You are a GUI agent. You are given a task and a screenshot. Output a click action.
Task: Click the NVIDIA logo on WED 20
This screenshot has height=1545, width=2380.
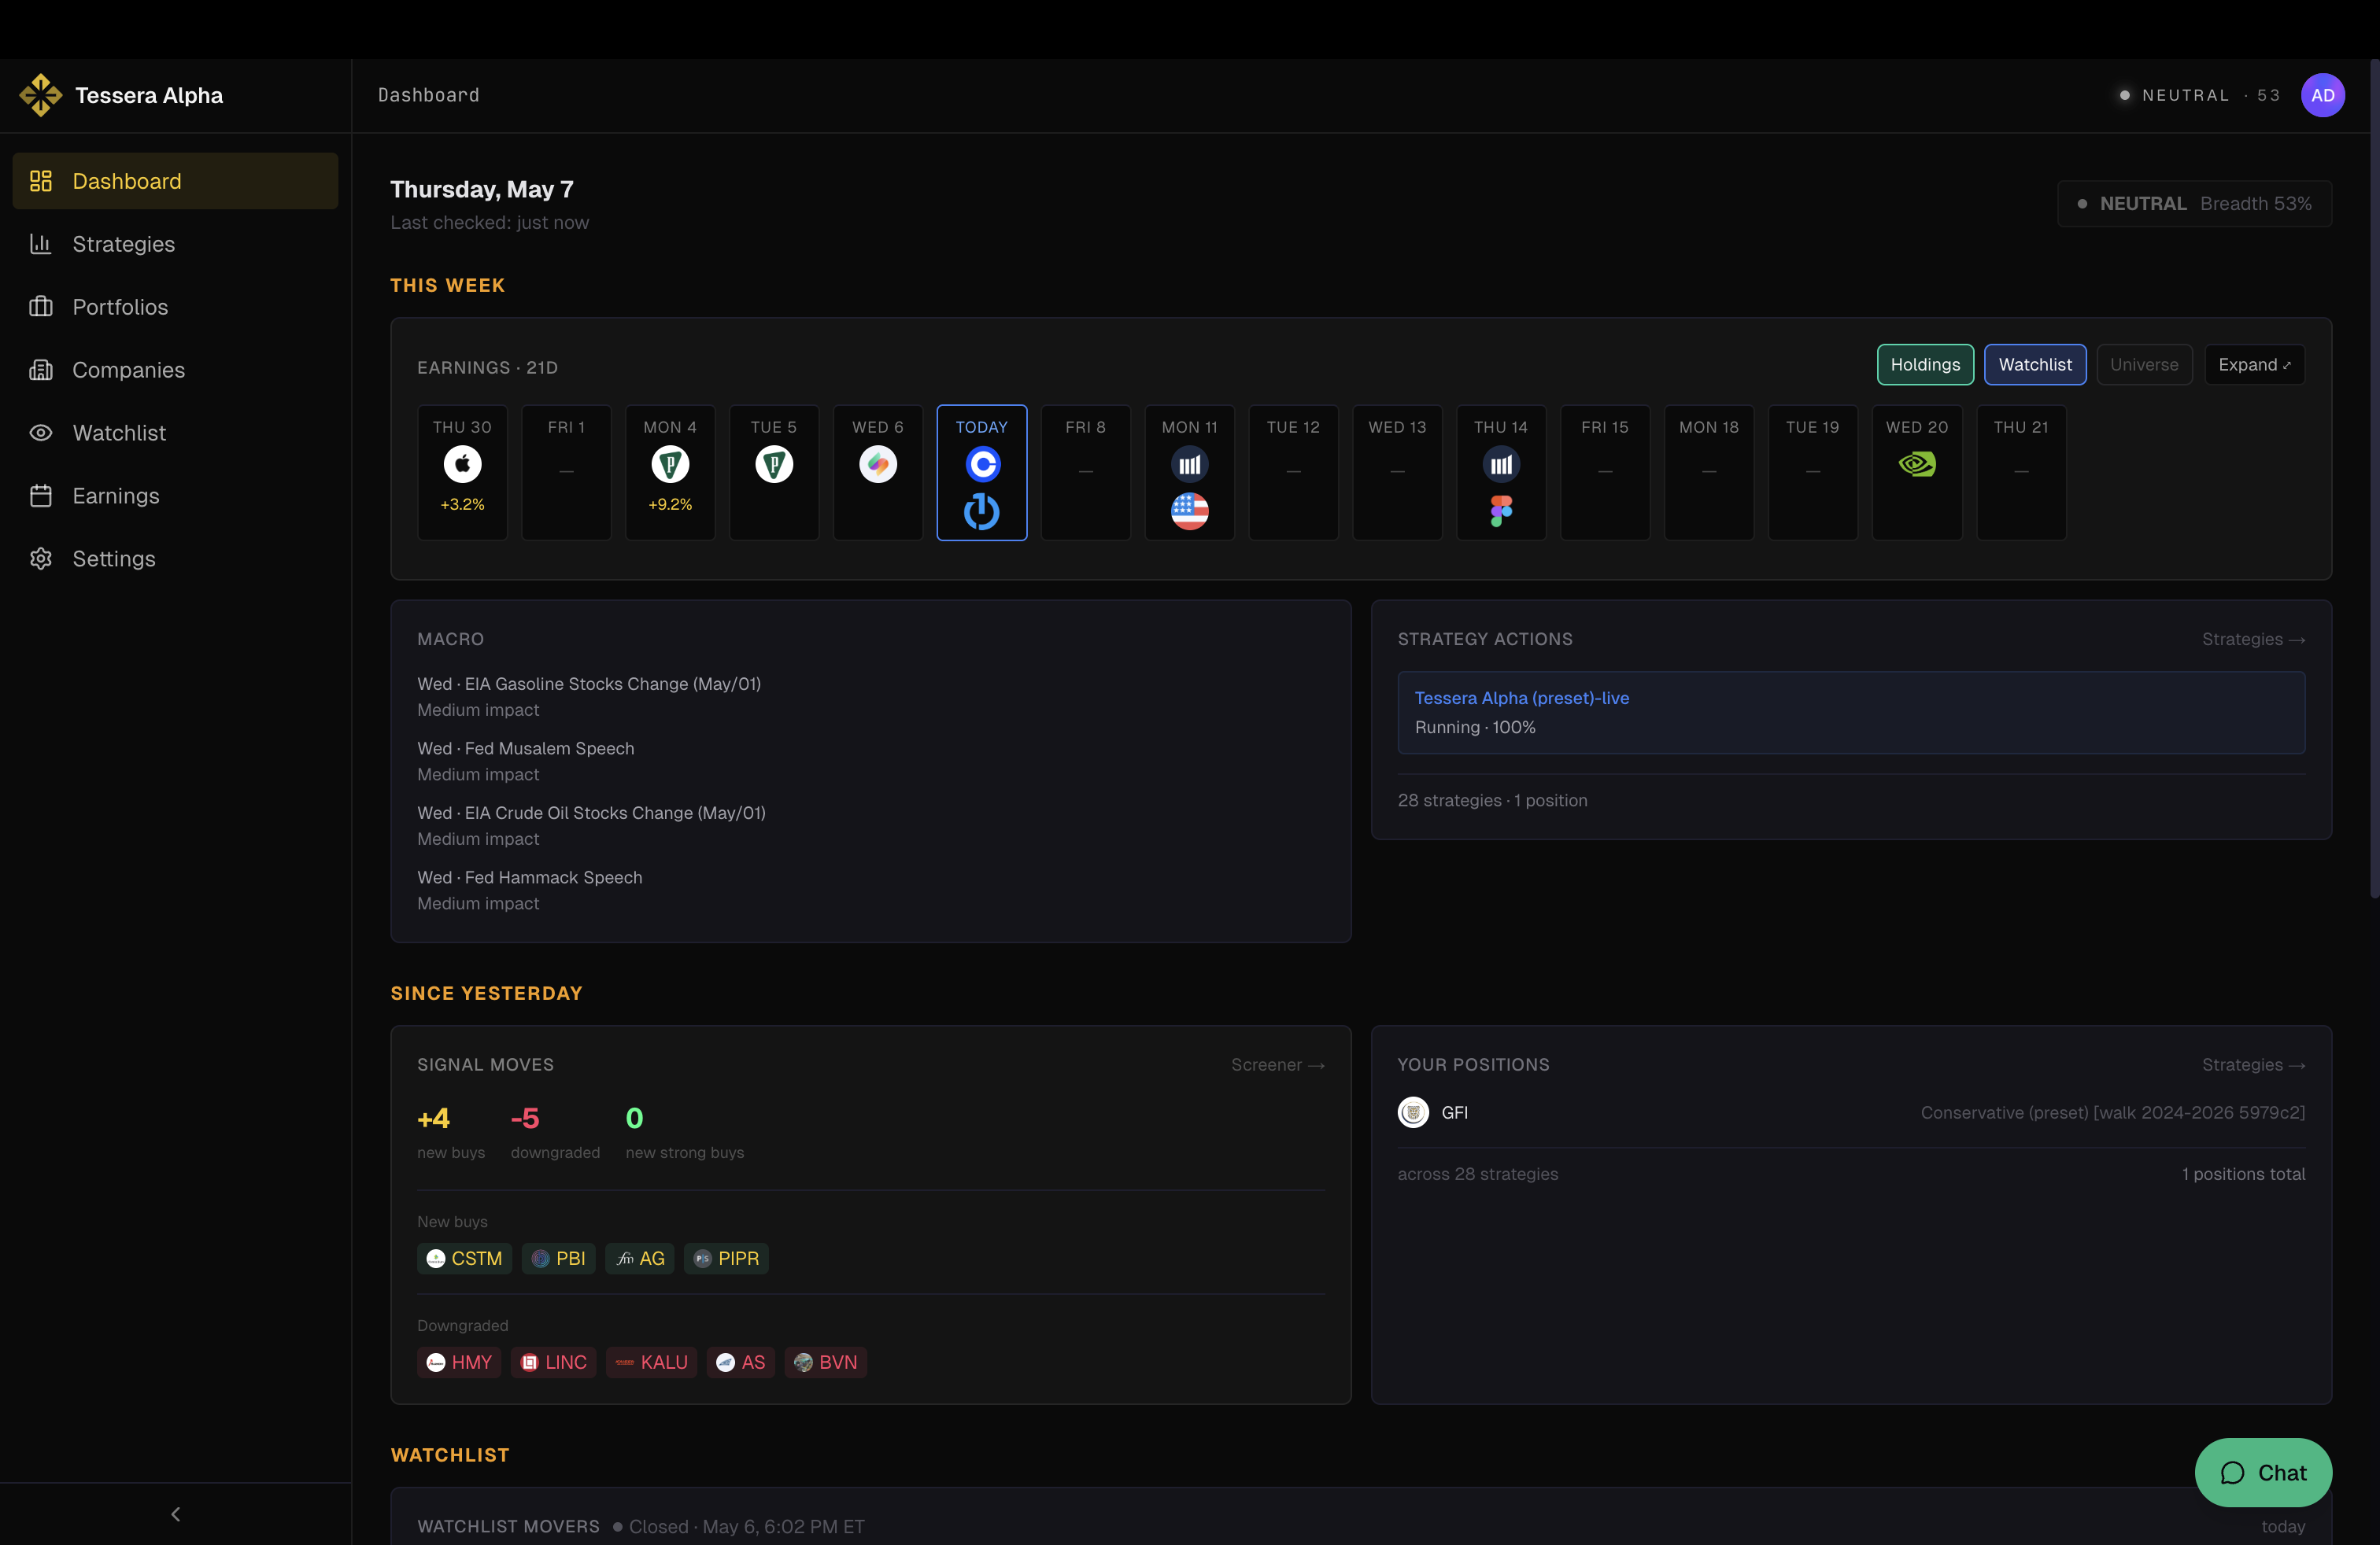point(1917,463)
